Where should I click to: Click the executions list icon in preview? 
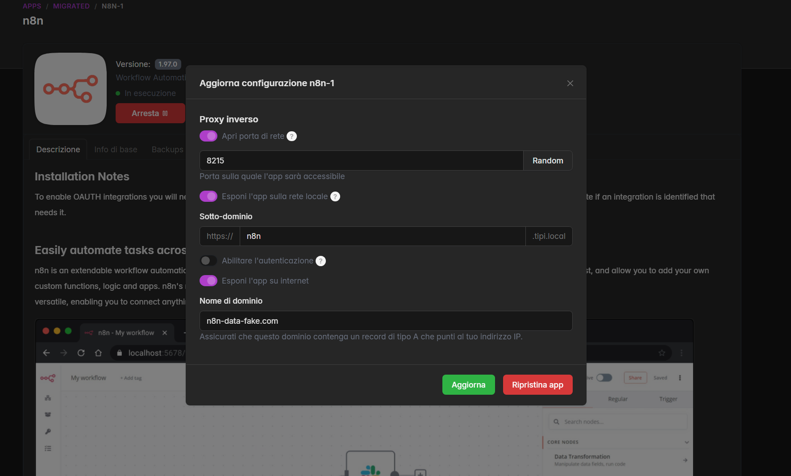pyautogui.click(x=48, y=448)
